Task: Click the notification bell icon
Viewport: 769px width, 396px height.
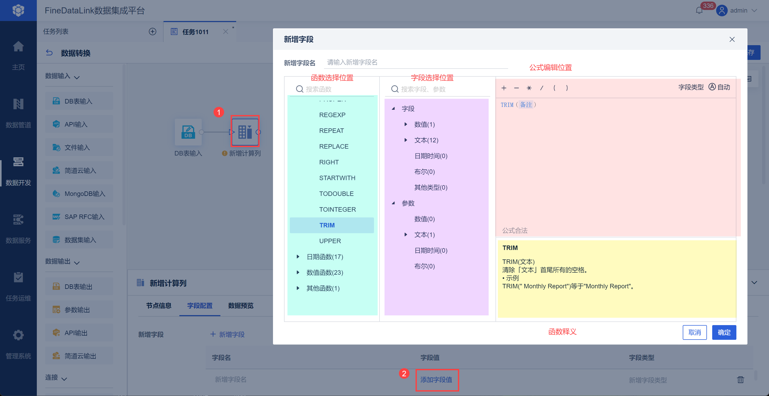Action: pos(699,11)
